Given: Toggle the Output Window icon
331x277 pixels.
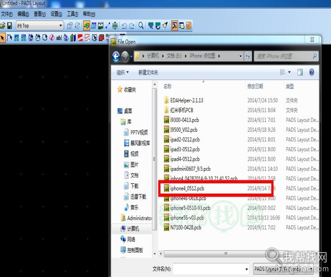Looking at the screenshot, I should point(174,26).
